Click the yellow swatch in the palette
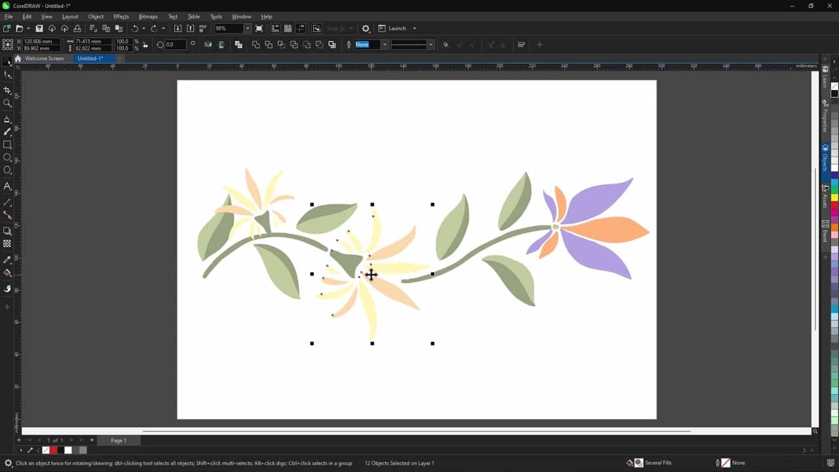 coord(834,197)
